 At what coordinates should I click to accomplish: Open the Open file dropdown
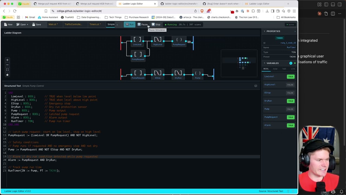[x=23, y=24]
